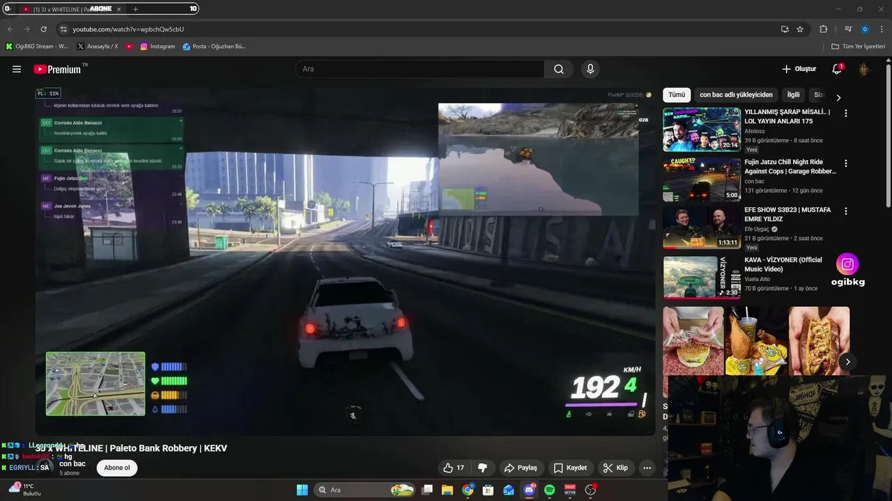
Task: Show more filter chips with right arrow
Action: (x=838, y=97)
